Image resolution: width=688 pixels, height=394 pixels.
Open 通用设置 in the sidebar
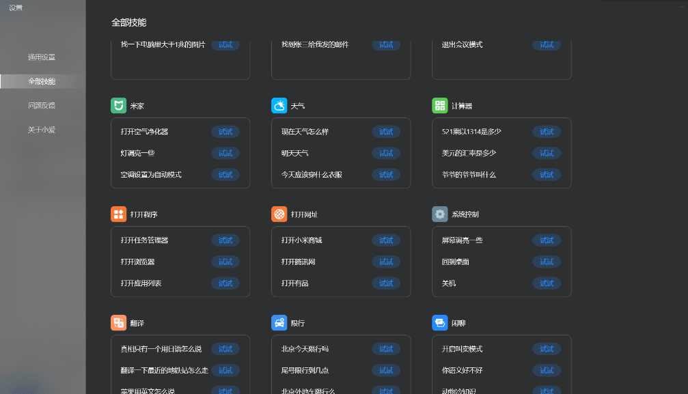pyautogui.click(x=42, y=57)
